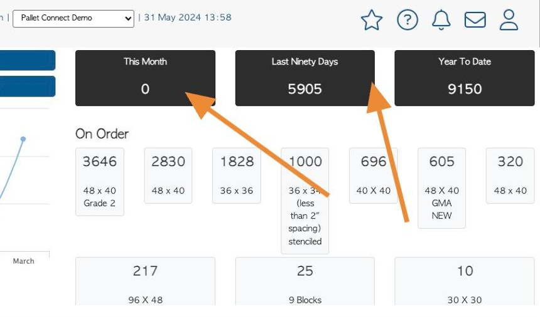Open the user profile icon
Image resolution: width=540 pixels, height=317 pixels.
point(509,20)
